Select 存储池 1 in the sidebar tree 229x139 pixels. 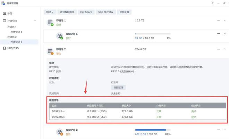click(12, 27)
